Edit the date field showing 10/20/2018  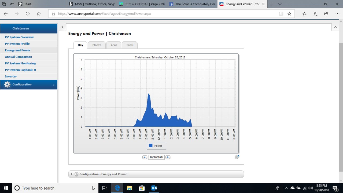coord(156,157)
